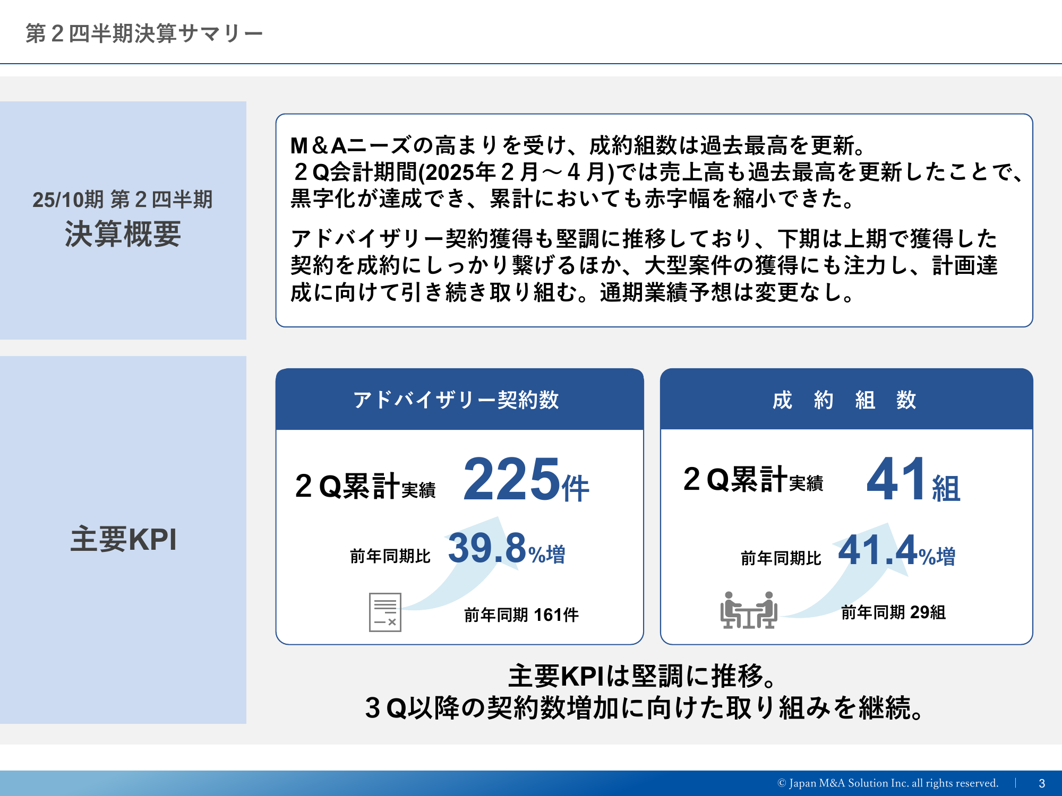The height and width of the screenshot is (796, 1062).
Task: Click the line starting 2Q会計期間(2025年2月～4月)
Action: coord(657,172)
